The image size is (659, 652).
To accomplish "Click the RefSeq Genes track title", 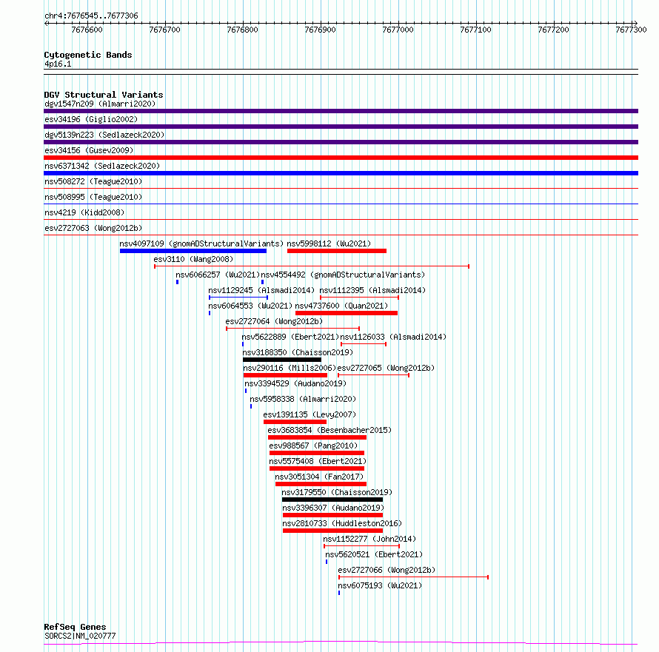I will 75,628.
